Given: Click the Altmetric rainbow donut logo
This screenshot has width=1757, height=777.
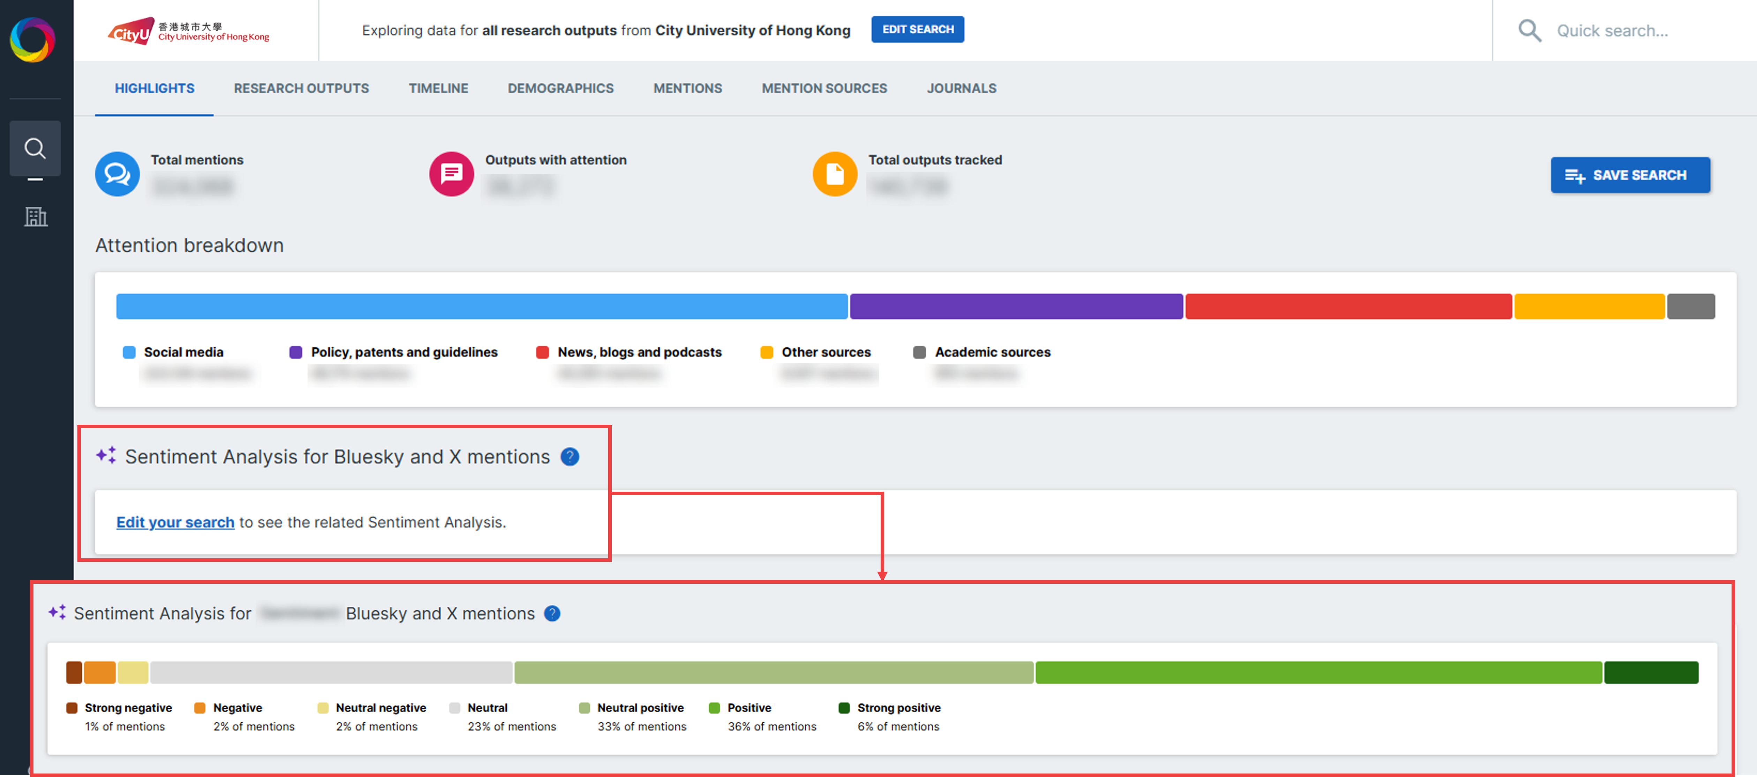Looking at the screenshot, I should 32,39.
